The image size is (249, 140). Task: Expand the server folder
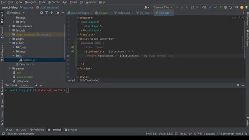tap(10, 68)
